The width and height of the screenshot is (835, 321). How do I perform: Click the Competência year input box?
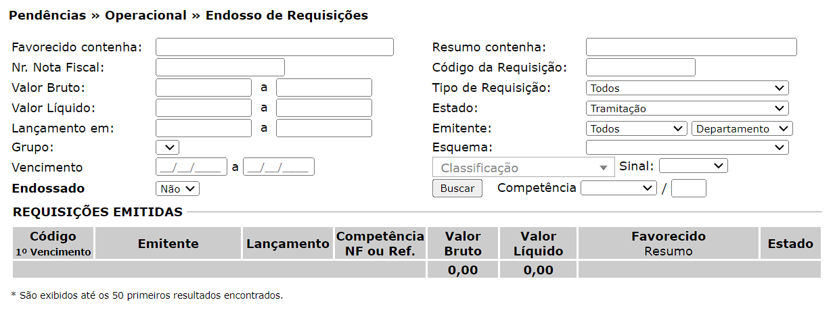pyautogui.click(x=688, y=189)
